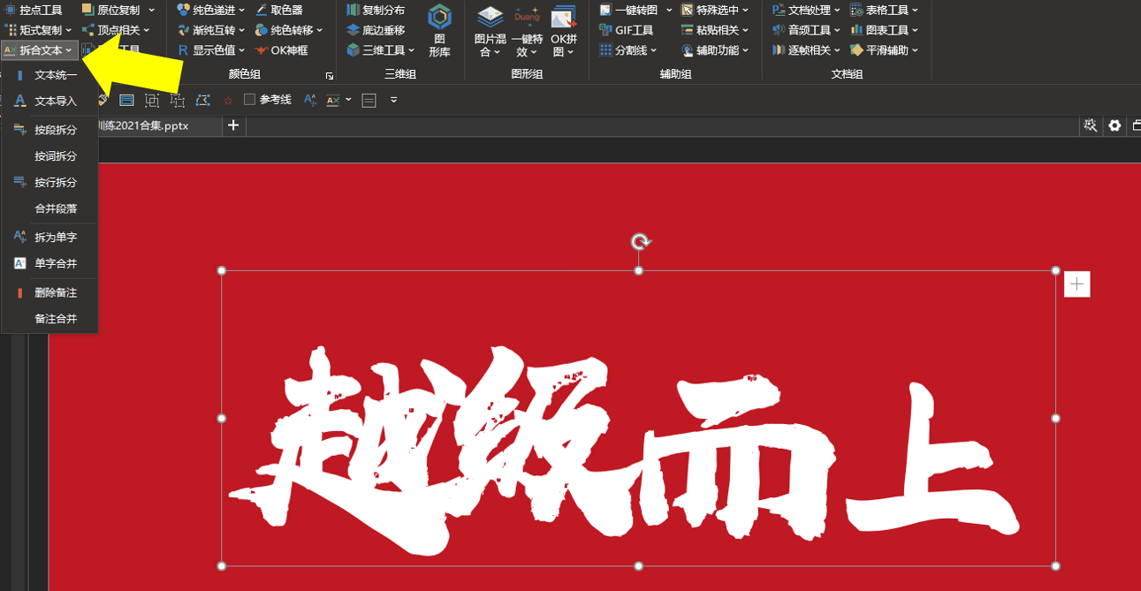The height and width of the screenshot is (591, 1141).
Task: Choose 按行拆分 from the menu
Action: click(x=49, y=183)
